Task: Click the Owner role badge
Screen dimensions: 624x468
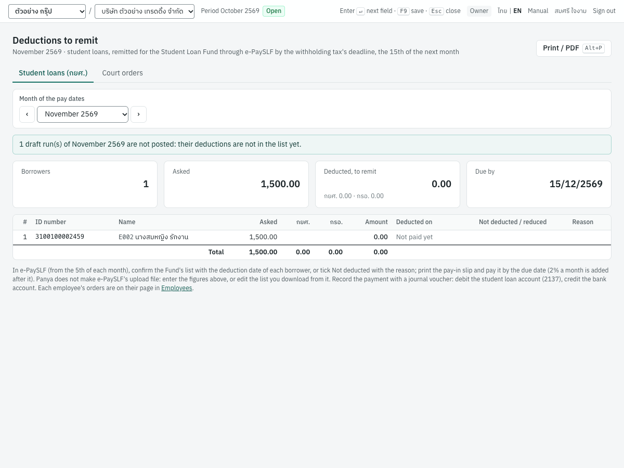Action: pyautogui.click(x=479, y=11)
